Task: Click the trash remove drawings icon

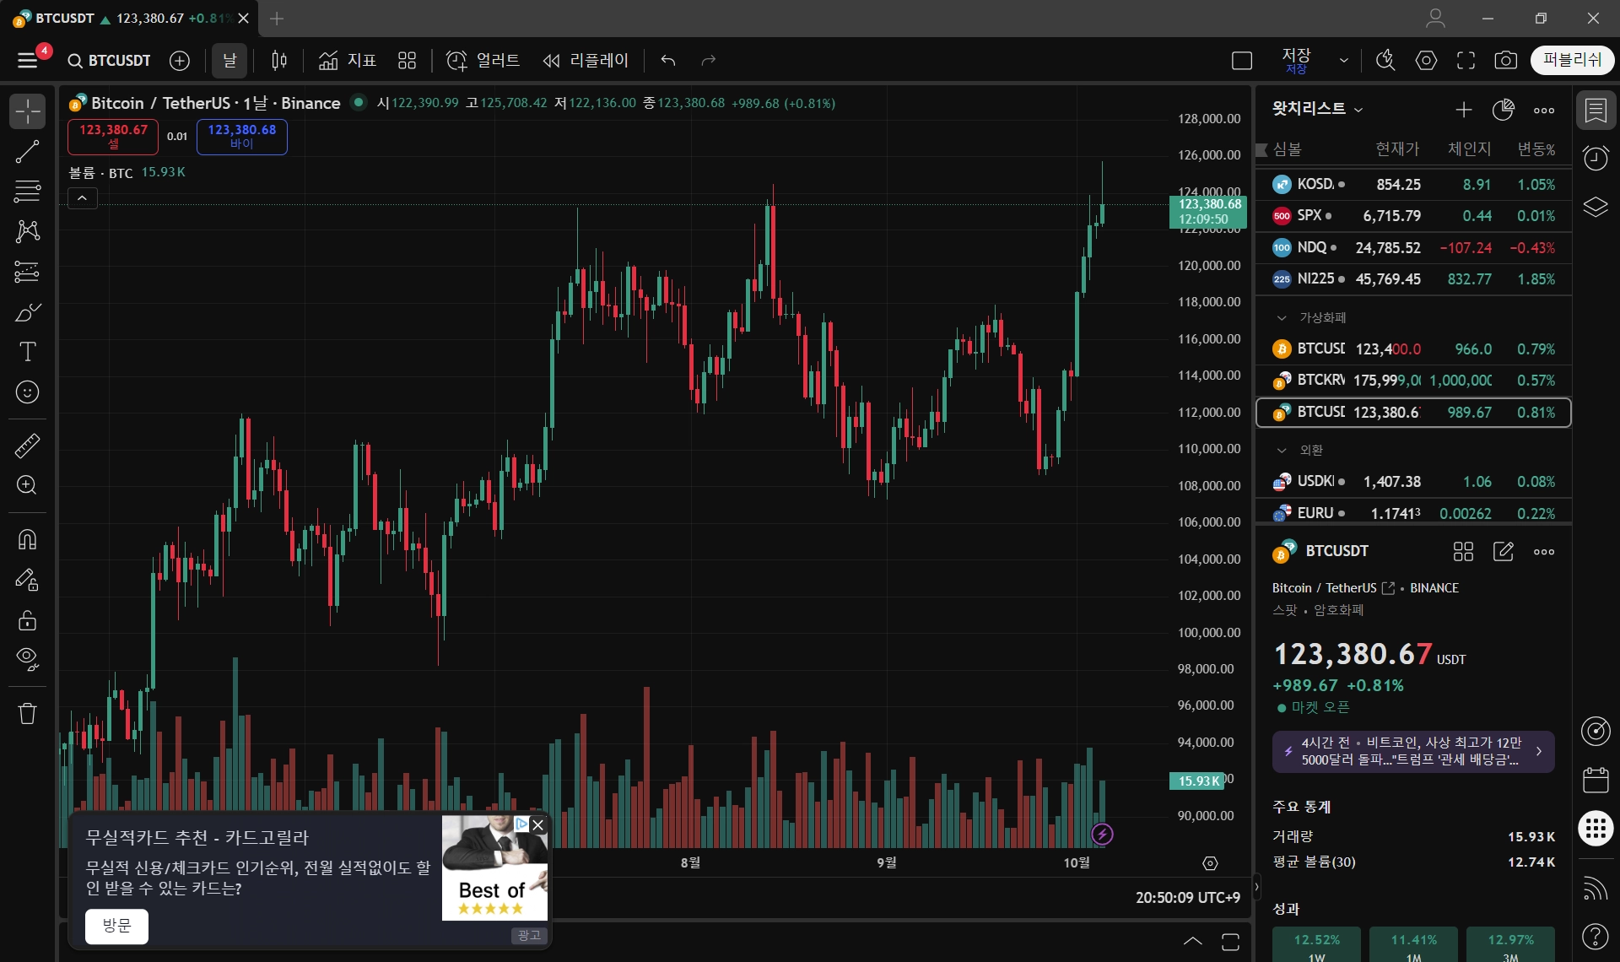Action: (x=27, y=714)
